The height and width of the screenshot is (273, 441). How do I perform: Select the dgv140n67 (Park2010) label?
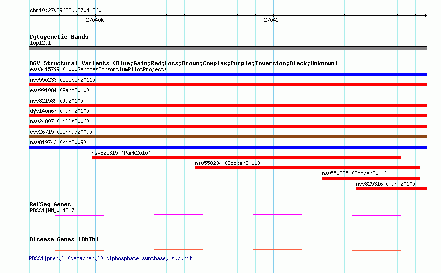point(59,111)
